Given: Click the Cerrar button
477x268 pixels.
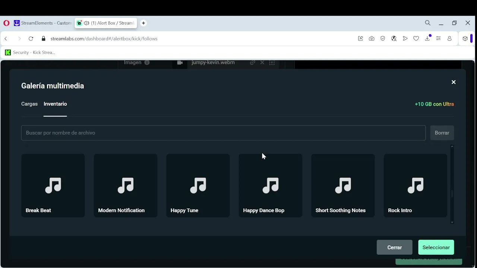Looking at the screenshot, I should click(x=394, y=248).
